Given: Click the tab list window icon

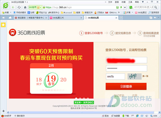Looking at the screenshot, I should (x=151, y=18).
